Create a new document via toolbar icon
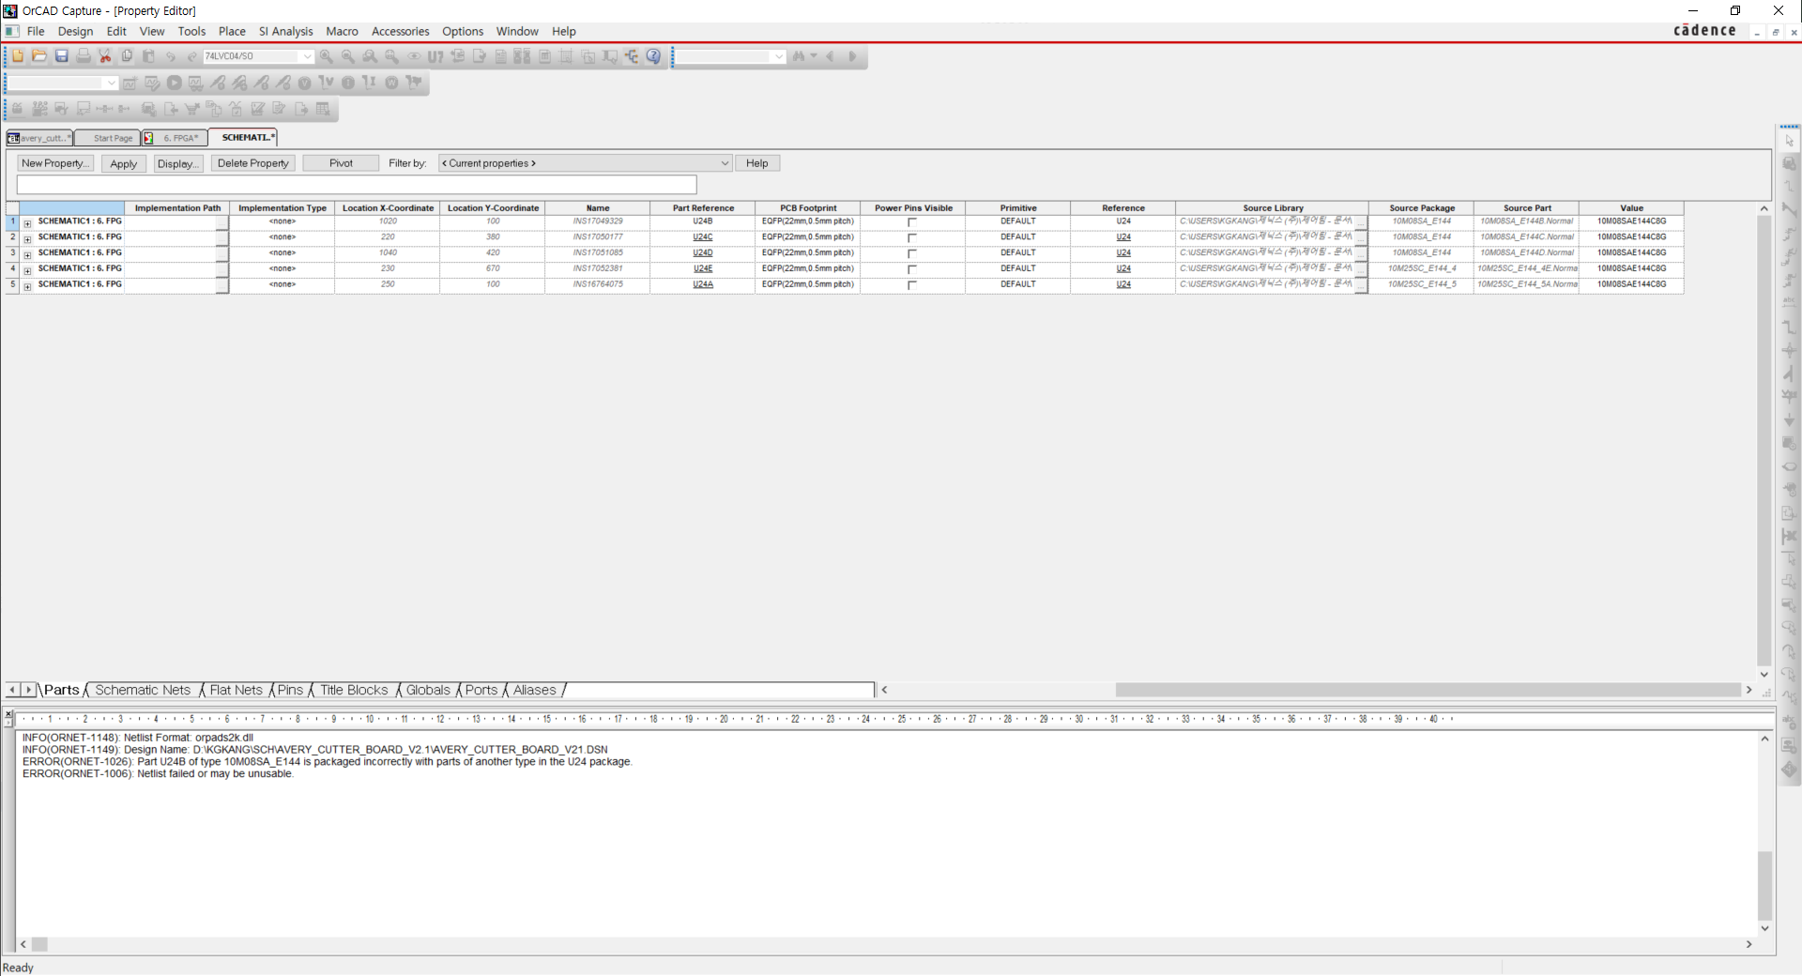 click(18, 56)
